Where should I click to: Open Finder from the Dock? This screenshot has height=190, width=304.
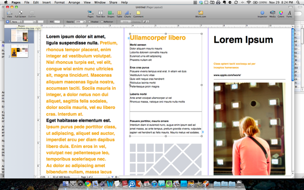[x=65, y=183]
